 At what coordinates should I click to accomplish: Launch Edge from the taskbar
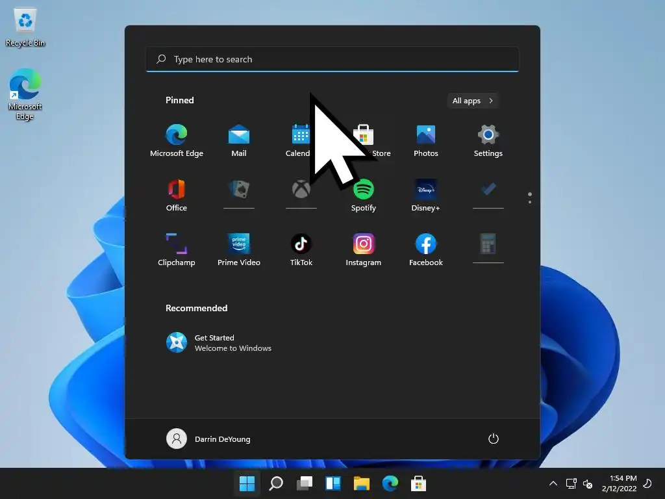point(390,483)
